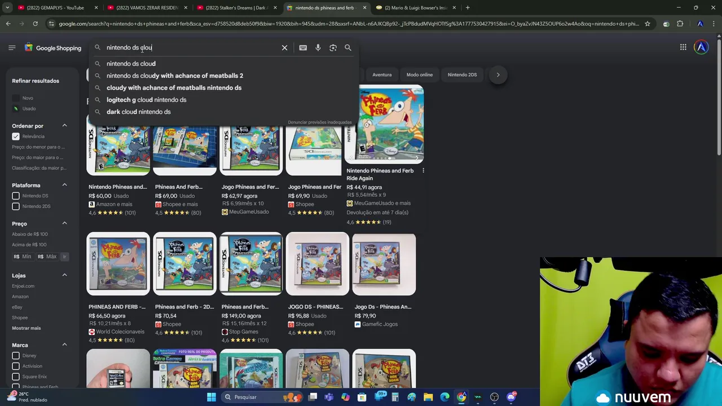Pick 'logitech g cloud nintendo ds' suggestion
Viewport: 722px width, 406px height.
[x=223, y=100]
